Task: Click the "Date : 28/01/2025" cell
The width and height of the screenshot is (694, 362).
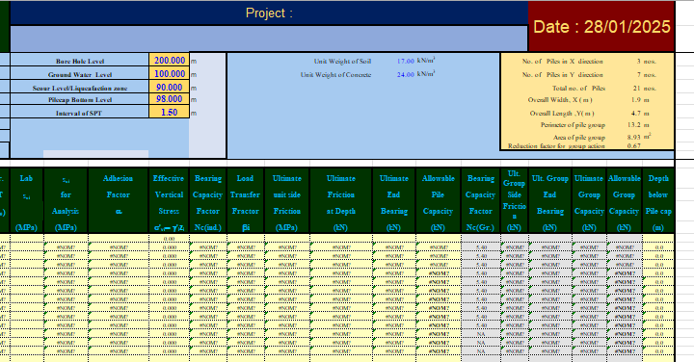Action: pyautogui.click(x=601, y=27)
